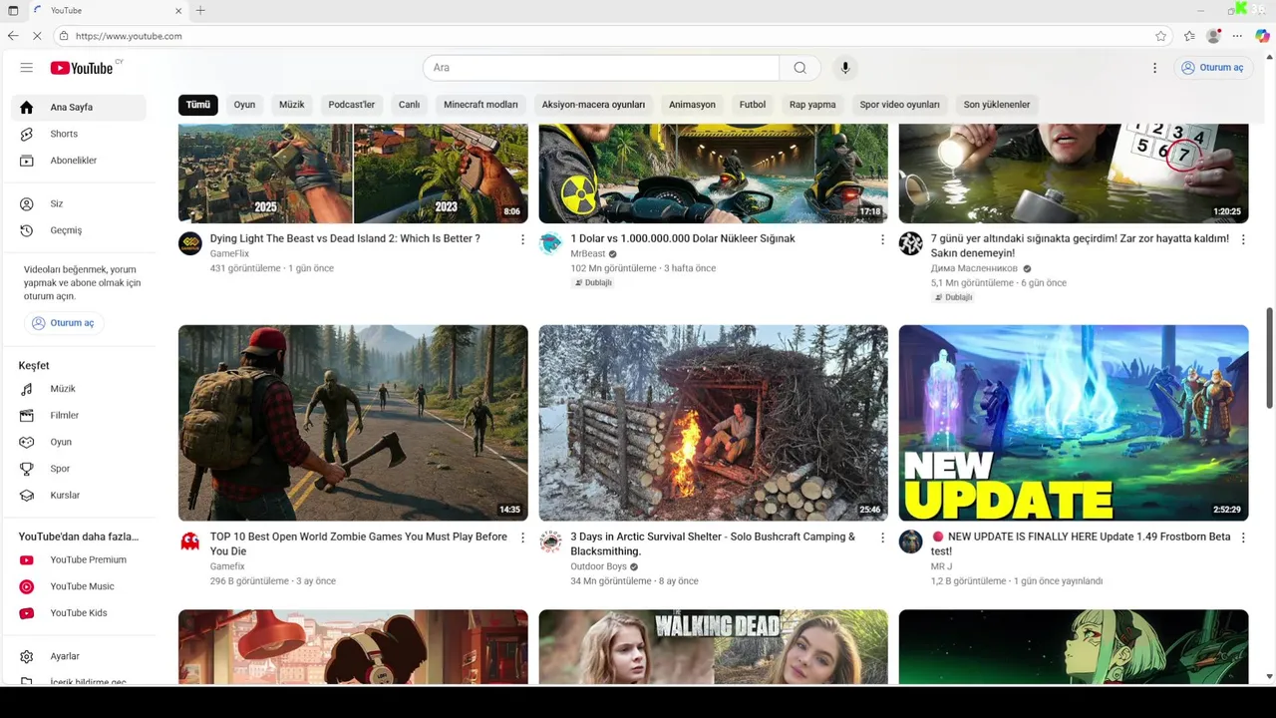The height and width of the screenshot is (718, 1276).
Task: Open Filmler in the sidebar
Action: pyautogui.click(x=79, y=416)
